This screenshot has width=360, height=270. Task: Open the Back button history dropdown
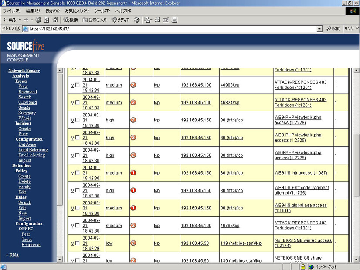[x=20, y=20]
